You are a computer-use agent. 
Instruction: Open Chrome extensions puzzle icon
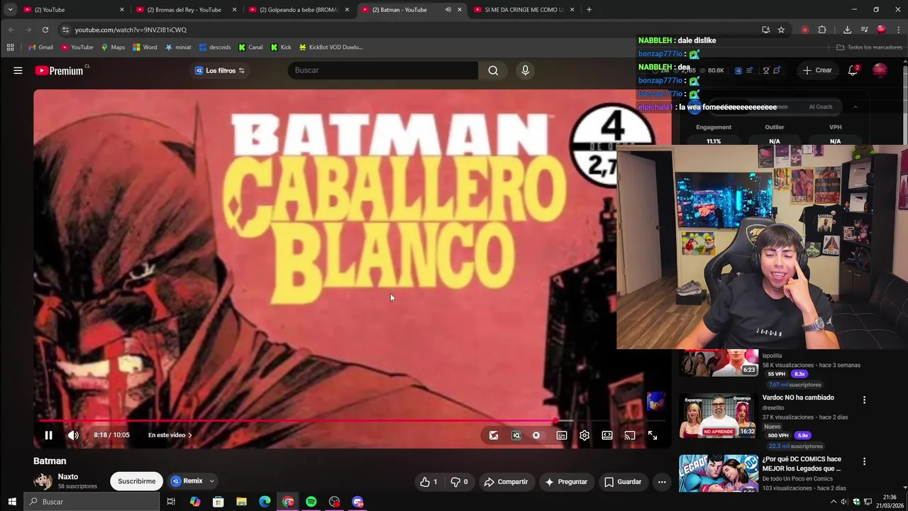click(x=822, y=30)
